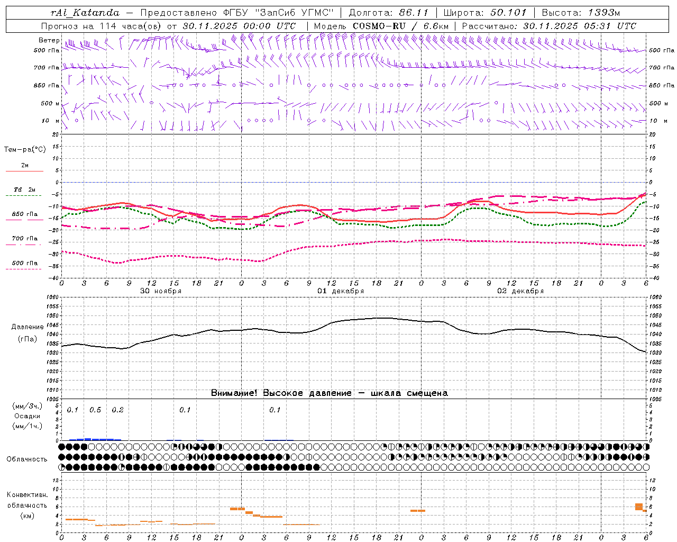
Task: Click the Рассчитано: 30.11.2025 05:31 UTC timestamp
Action: pos(549,26)
